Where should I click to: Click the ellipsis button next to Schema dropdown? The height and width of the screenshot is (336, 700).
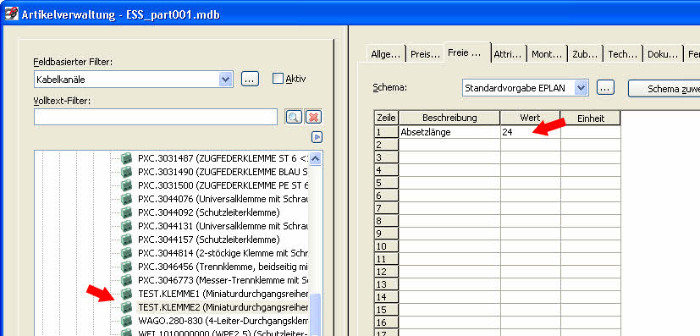605,88
